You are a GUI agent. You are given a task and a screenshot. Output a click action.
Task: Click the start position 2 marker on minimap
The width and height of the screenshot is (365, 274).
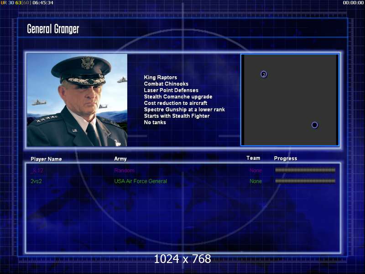tap(264, 74)
